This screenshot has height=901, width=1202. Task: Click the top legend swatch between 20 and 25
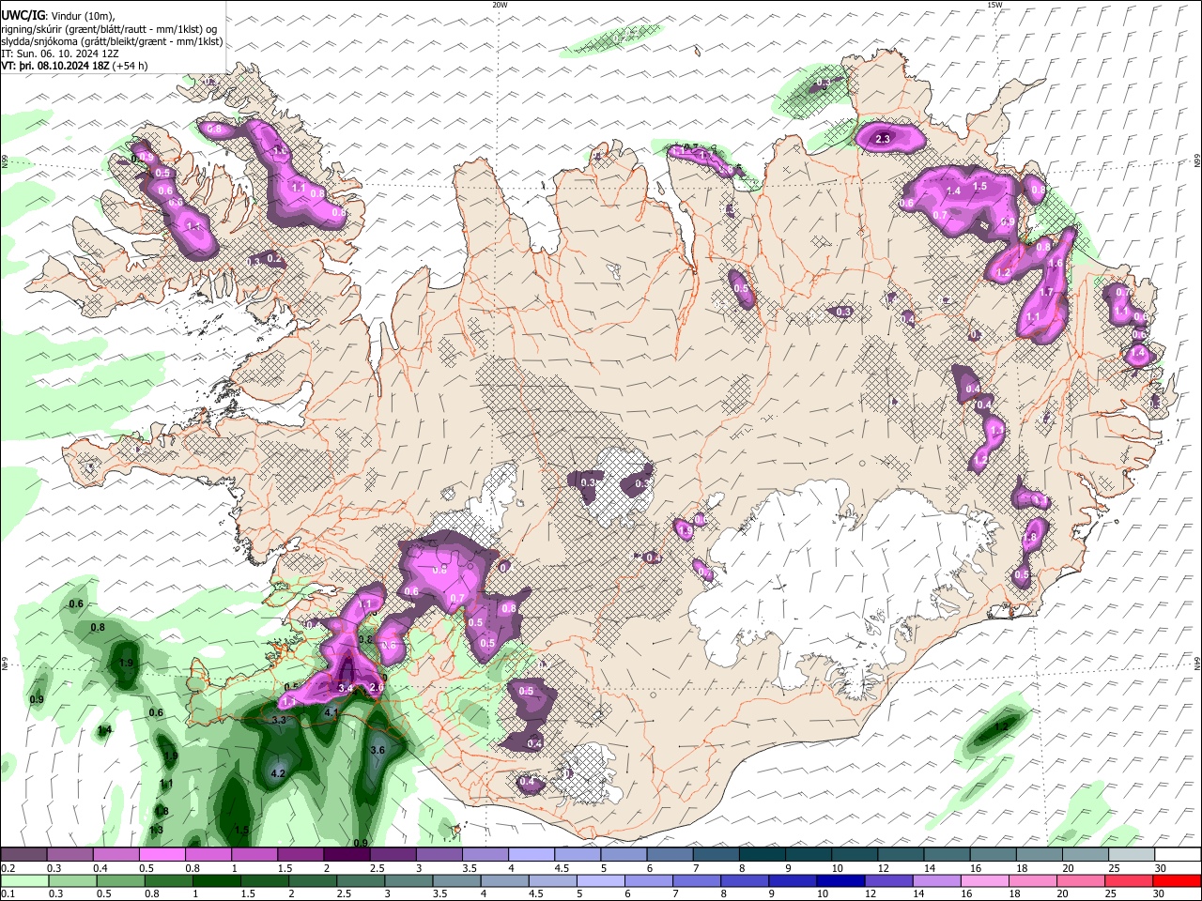pyautogui.click(x=1086, y=854)
